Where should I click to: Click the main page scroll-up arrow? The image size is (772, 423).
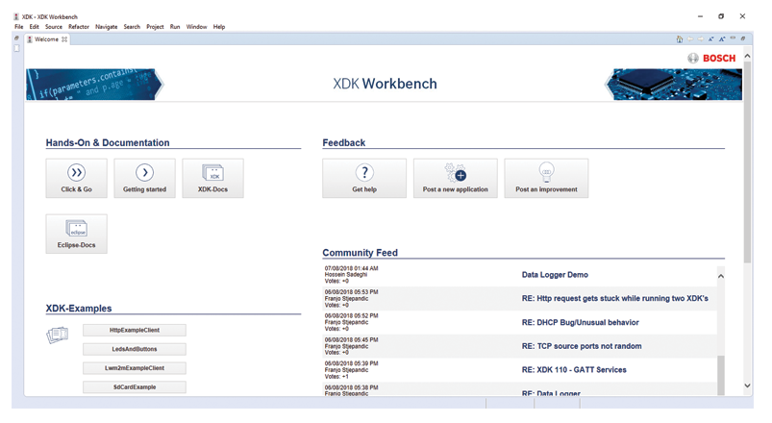(747, 56)
